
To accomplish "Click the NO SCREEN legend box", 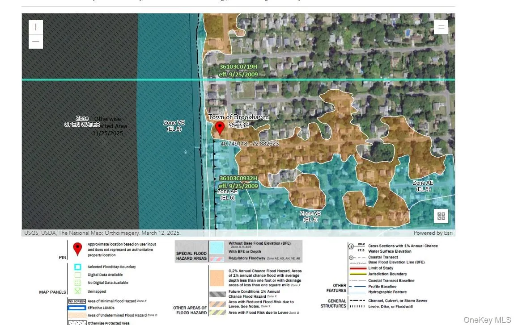I will coord(77,301).
